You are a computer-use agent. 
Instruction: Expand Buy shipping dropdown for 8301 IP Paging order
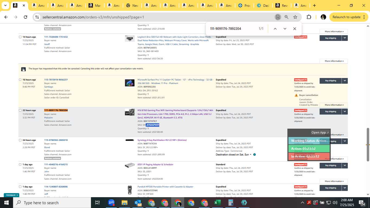345,165
